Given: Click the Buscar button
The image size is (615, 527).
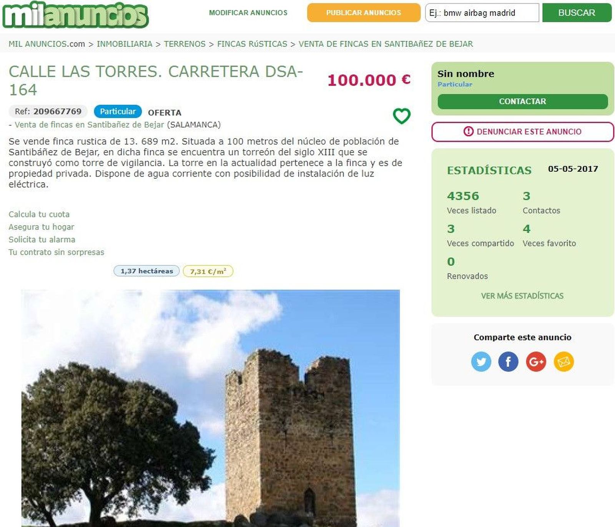Looking at the screenshot, I should [x=577, y=13].
